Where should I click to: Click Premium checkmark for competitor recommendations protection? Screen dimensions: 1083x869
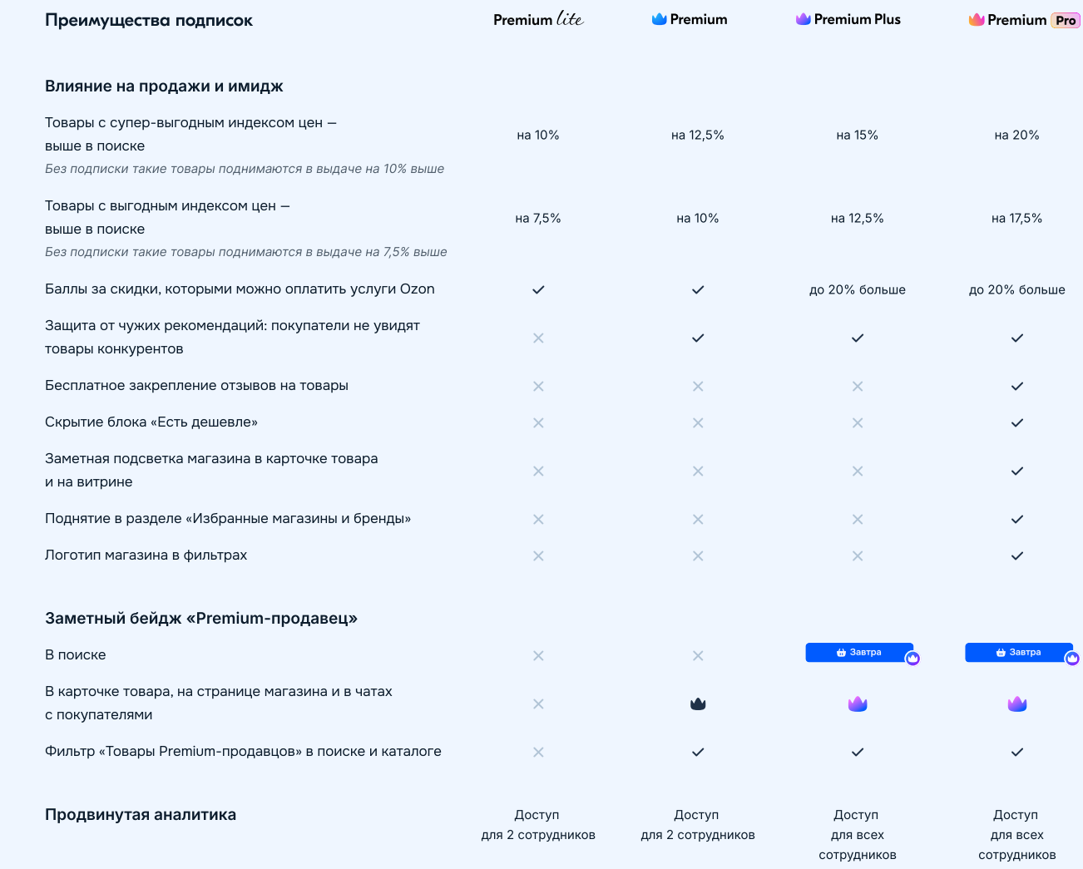(698, 338)
